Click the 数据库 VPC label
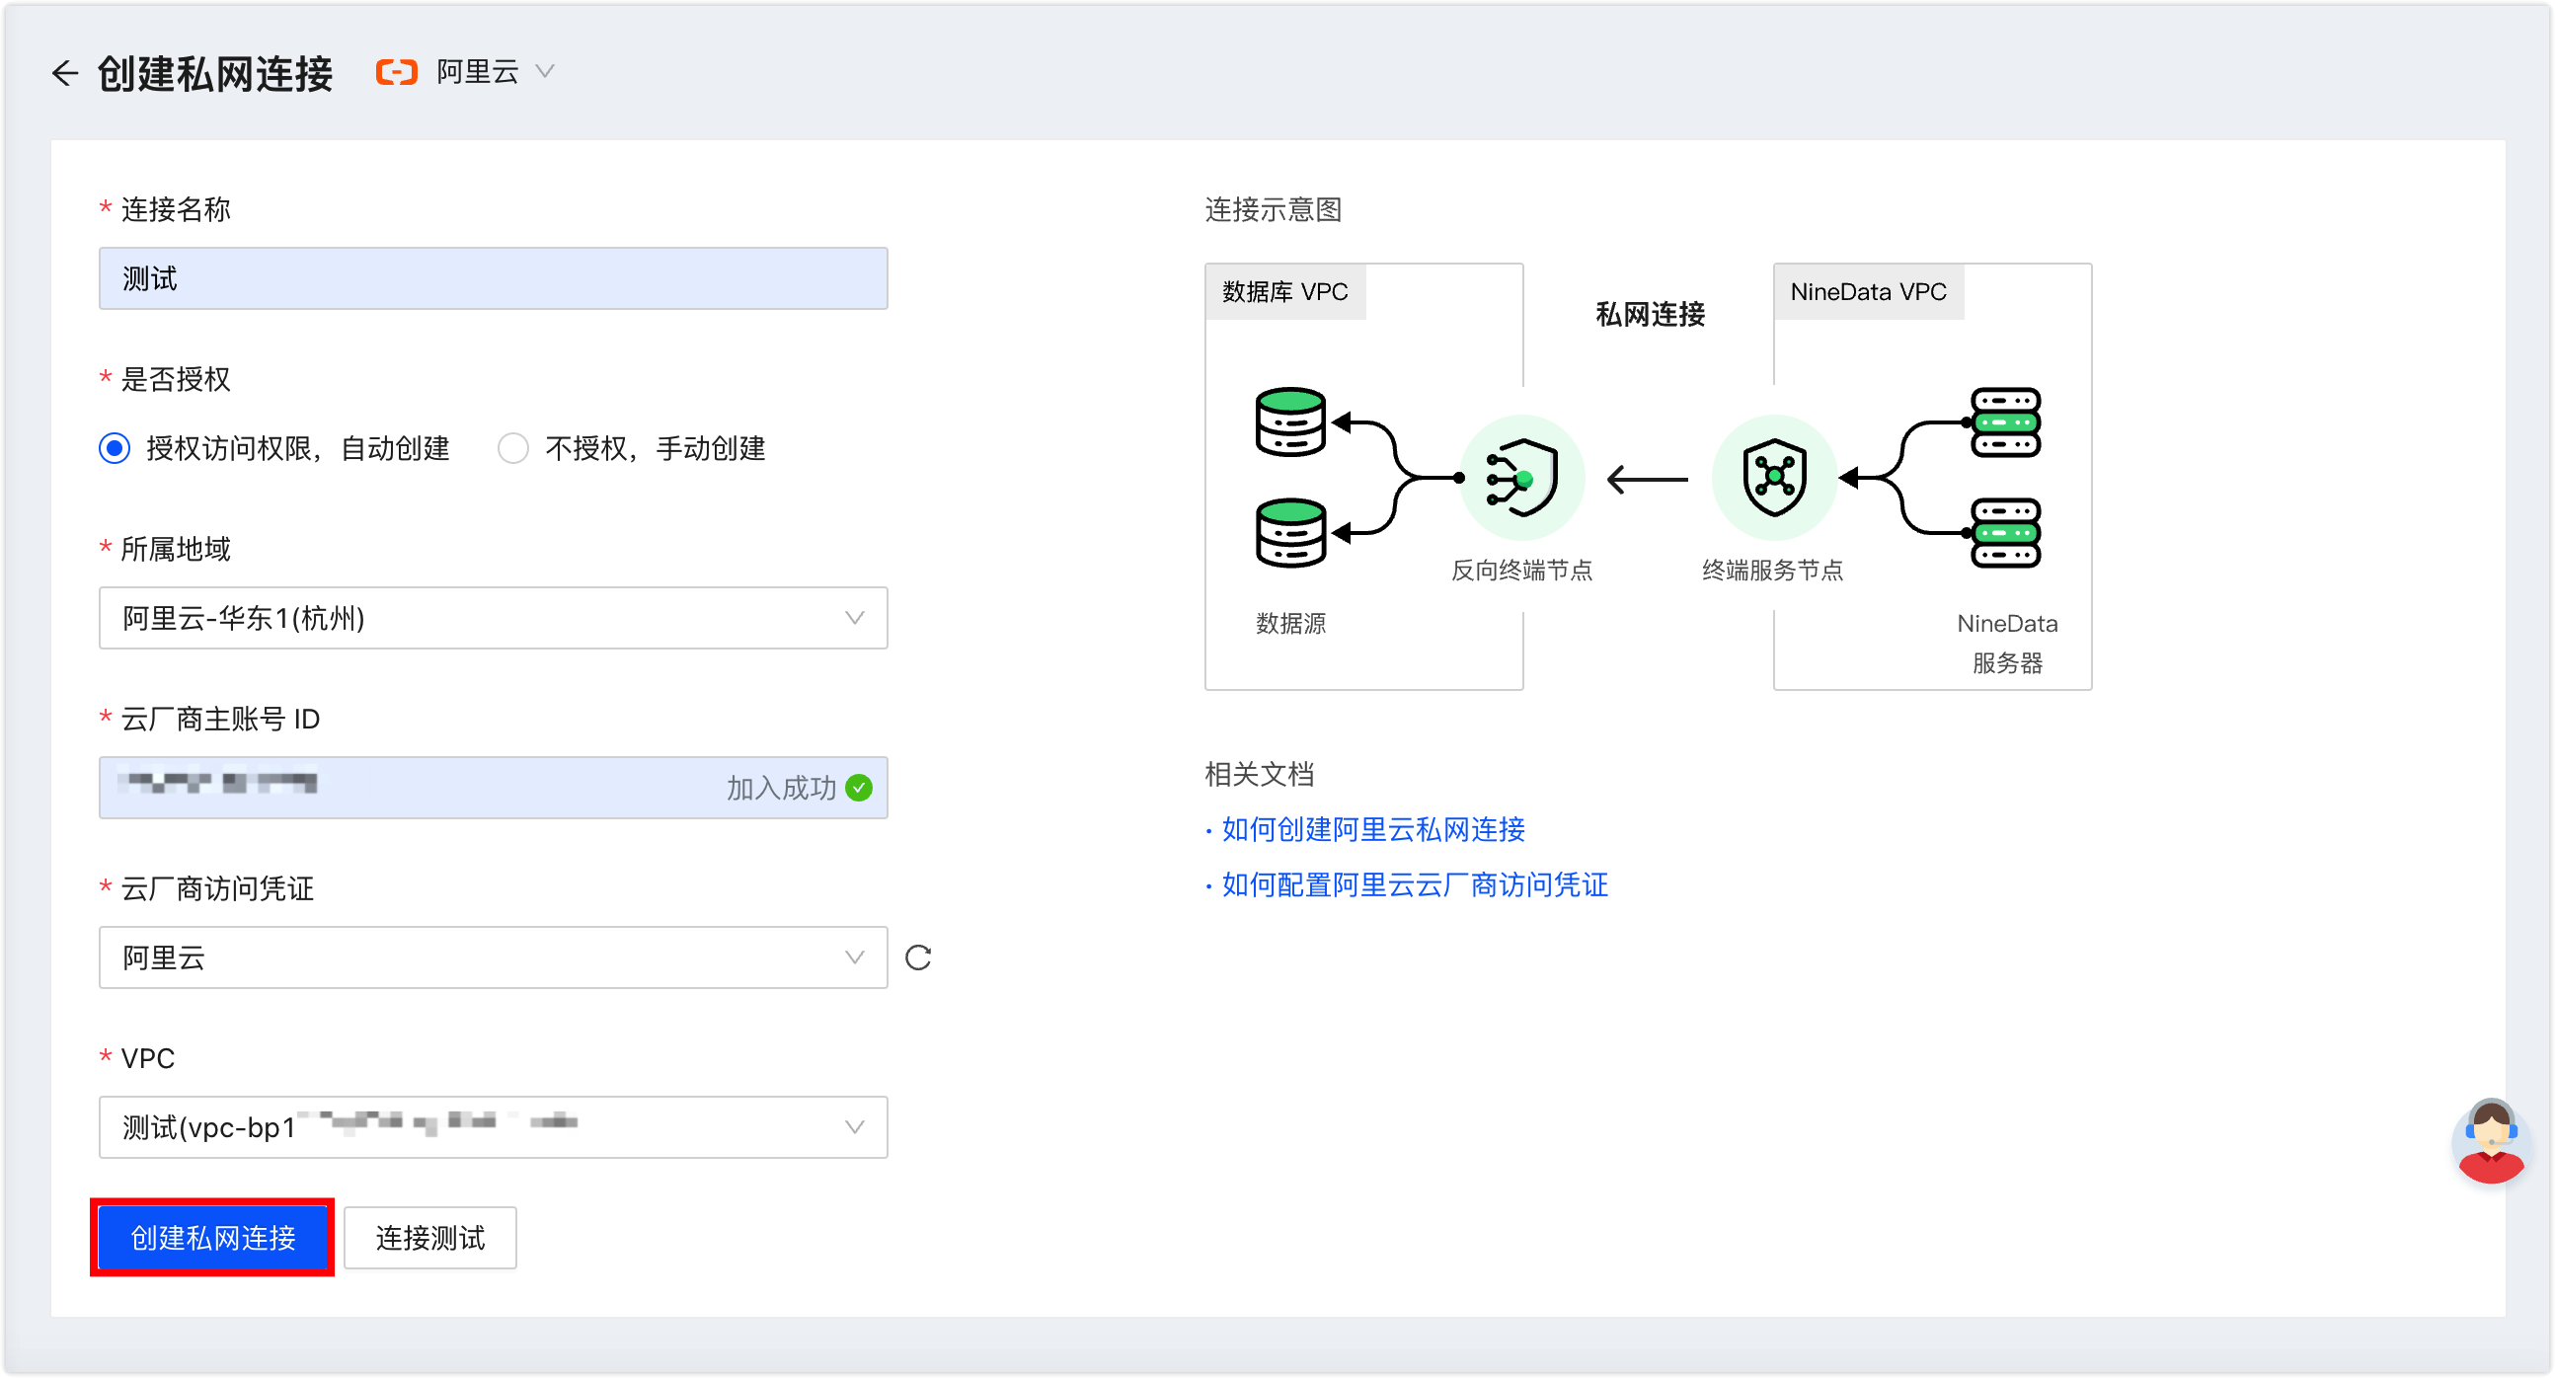Viewport: 2555px width, 1378px height. 1284,292
